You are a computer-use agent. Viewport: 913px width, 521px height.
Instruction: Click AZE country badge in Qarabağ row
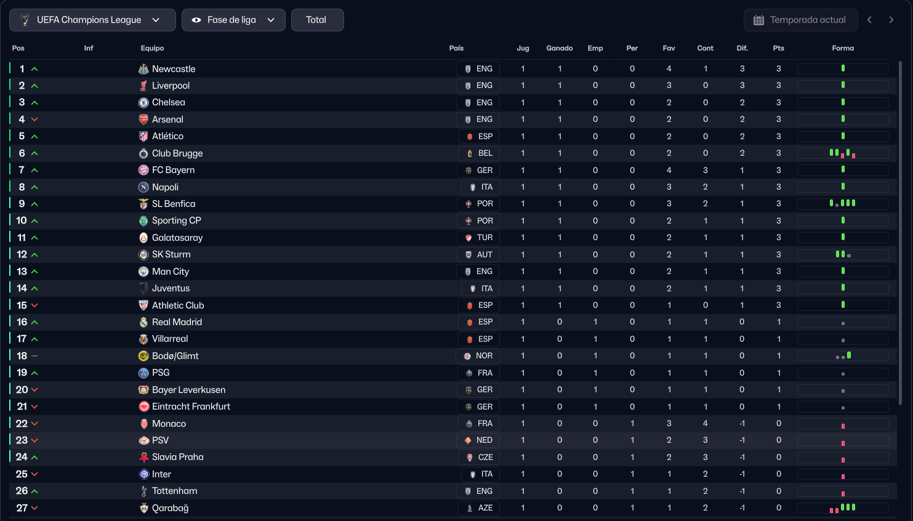tap(479, 508)
